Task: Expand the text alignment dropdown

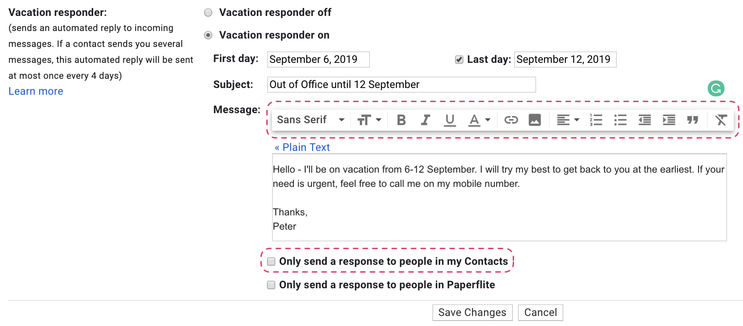Action: tap(568, 120)
